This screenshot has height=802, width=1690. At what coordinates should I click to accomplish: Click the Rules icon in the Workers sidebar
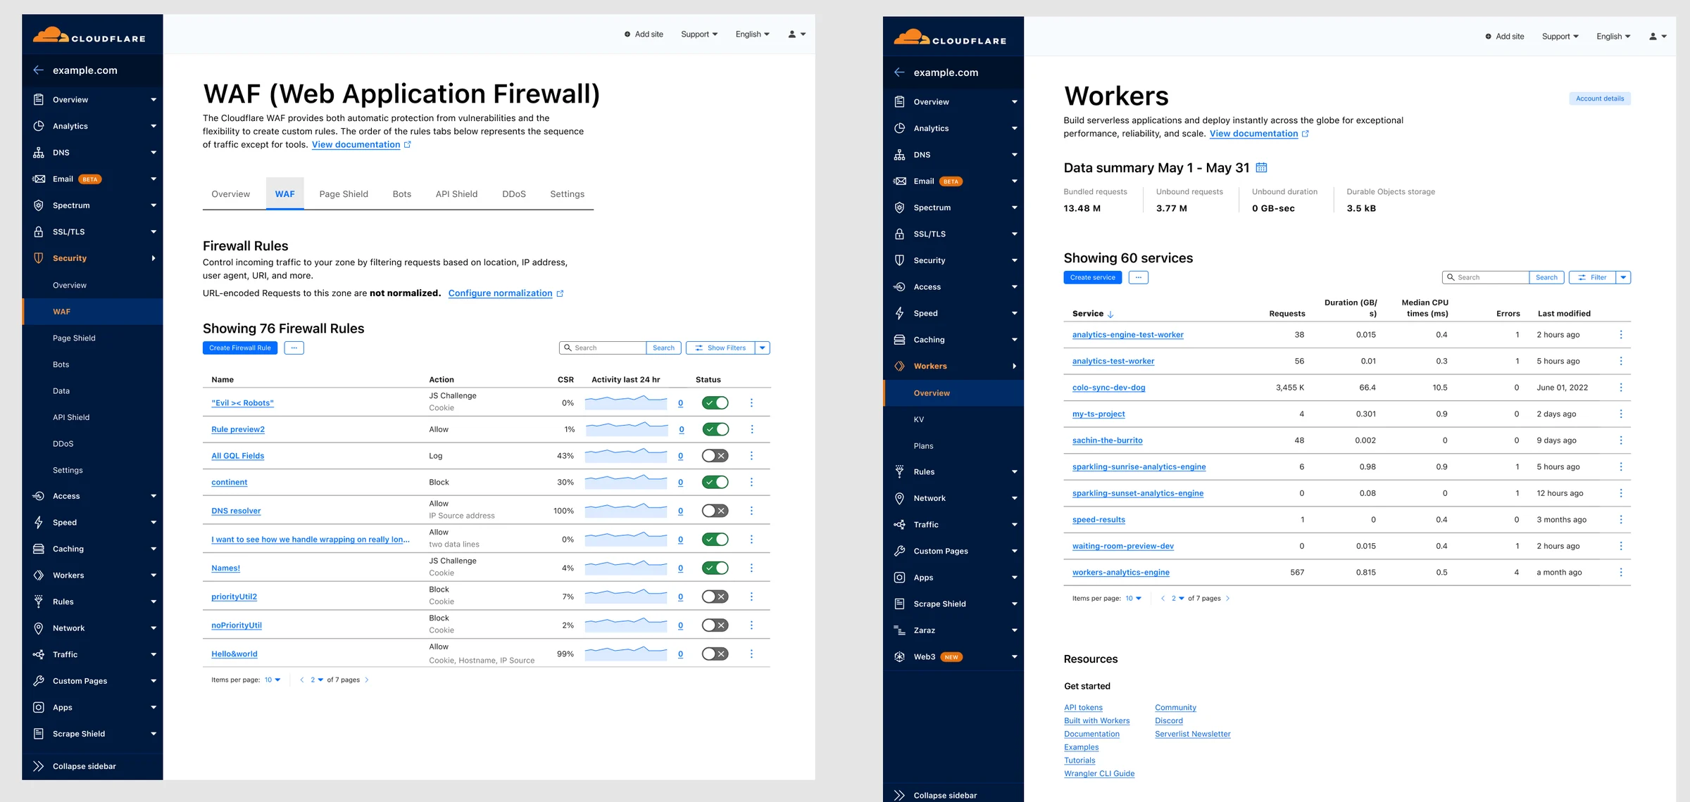click(899, 472)
